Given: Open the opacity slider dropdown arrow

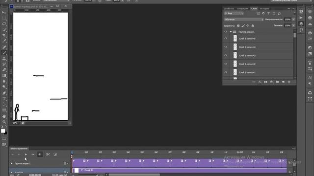Looking at the screenshot, I should click(x=293, y=20).
